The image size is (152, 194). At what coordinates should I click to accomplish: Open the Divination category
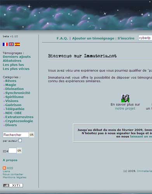14,89
